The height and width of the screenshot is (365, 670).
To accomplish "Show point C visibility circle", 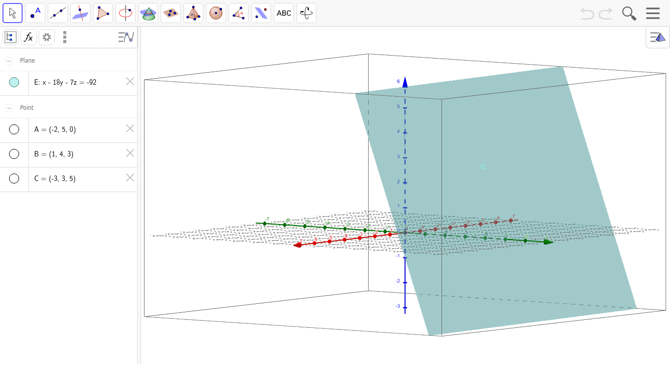I will [x=14, y=178].
